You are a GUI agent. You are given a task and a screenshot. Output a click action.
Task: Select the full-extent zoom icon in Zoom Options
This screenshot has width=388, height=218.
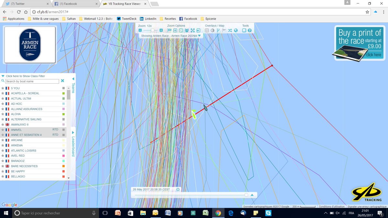(193, 30)
